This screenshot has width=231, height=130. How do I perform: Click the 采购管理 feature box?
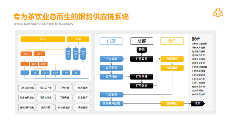83,108
